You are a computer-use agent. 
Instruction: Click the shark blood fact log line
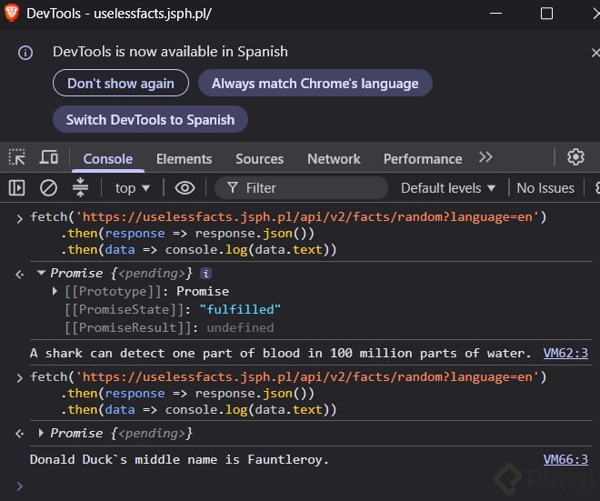[x=281, y=353]
